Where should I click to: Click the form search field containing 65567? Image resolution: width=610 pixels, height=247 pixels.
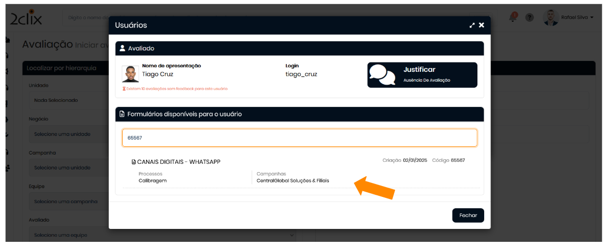[299, 138]
